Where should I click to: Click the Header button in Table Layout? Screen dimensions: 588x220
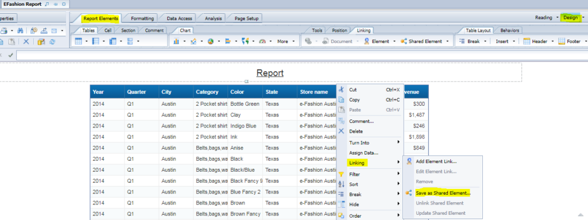click(x=535, y=41)
